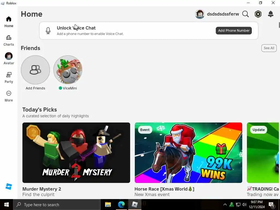The height and width of the screenshot is (210, 280).
Task: Open the Windows Action Center notifications
Action: pyautogui.click(x=272, y=205)
